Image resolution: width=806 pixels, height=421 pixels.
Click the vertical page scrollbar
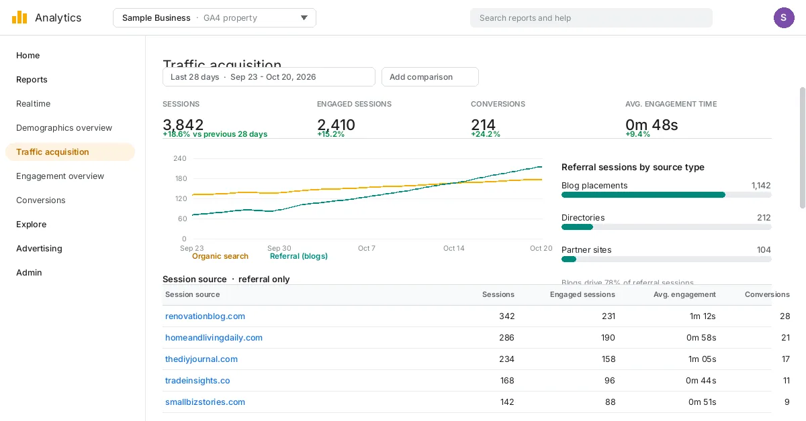point(802,147)
